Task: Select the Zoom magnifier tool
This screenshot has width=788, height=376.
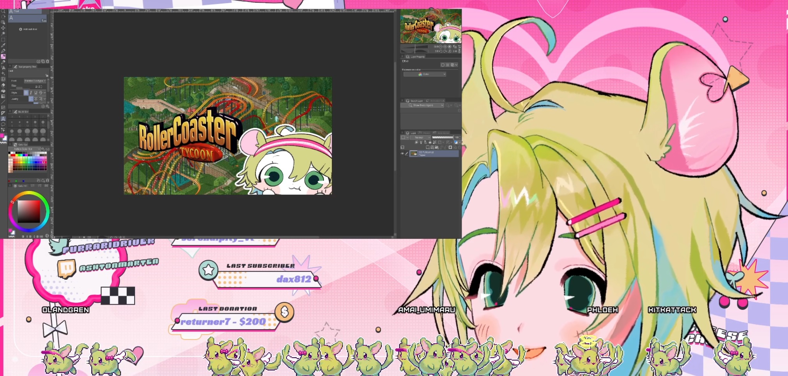Action: pyautogui.click(x=3, y=11)
